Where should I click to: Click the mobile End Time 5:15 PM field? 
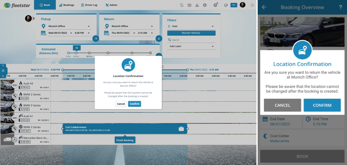324,121
